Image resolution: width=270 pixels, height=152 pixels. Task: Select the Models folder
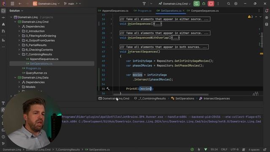click(30, 87)
